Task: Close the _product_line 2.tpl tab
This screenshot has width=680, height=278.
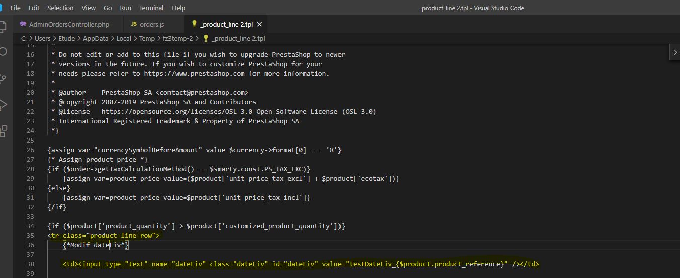Action: pyautogui.click(x=259, y=24)
